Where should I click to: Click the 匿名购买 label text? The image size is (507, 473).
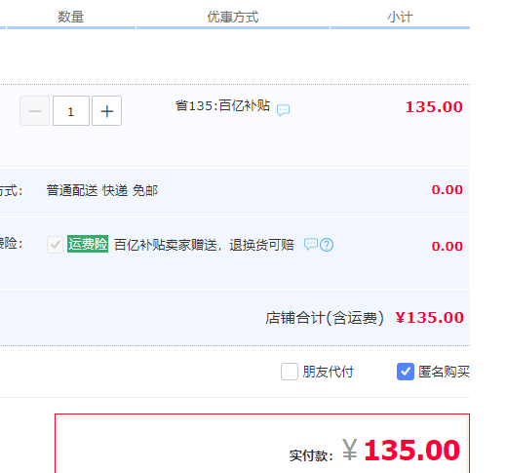point(444,372)
